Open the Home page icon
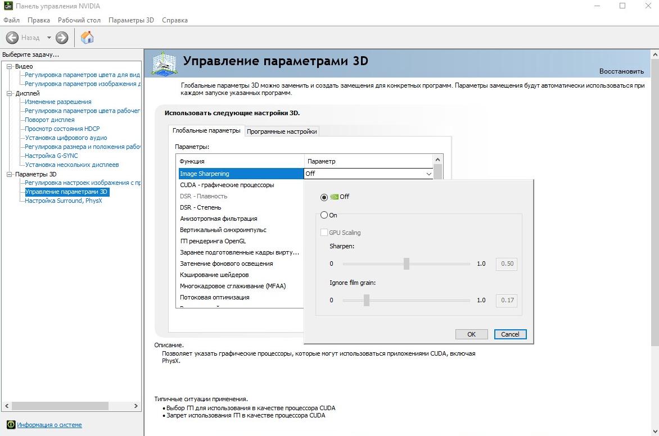This screenshot has height=436, width=659. point(87,38)
